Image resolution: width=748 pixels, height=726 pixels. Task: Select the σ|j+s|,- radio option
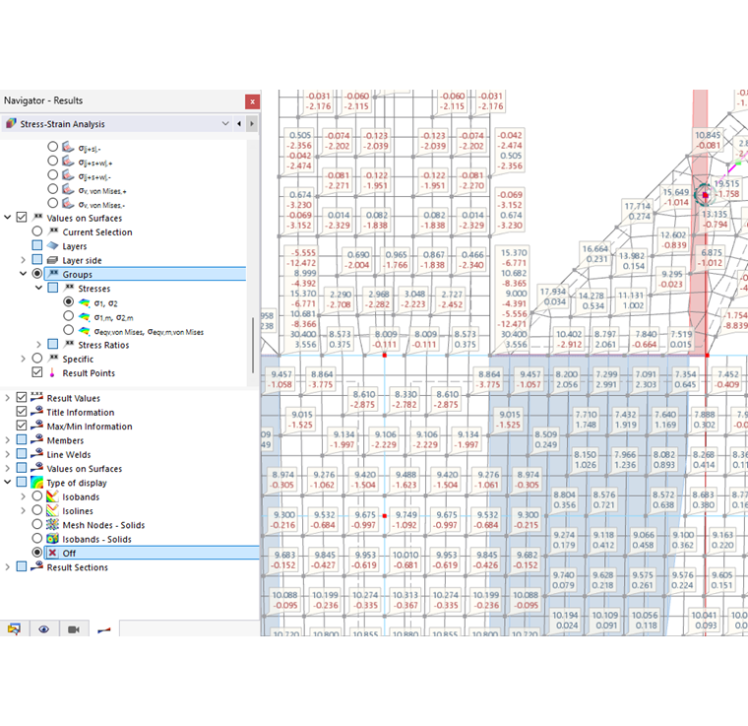[52, 147]
